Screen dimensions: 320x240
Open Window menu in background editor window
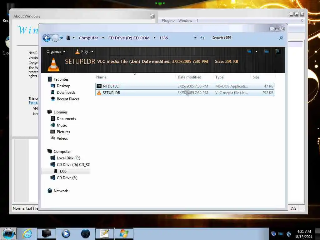[185, 21]
